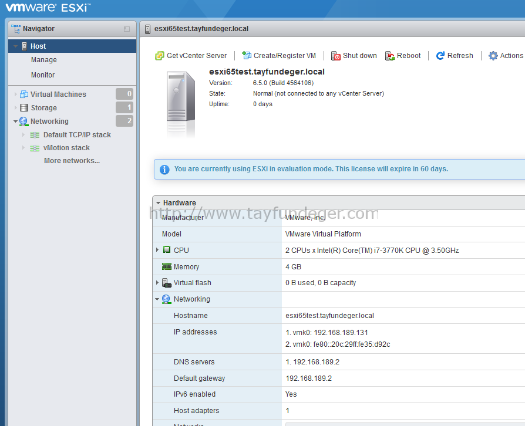Expand the Storage tree node
525x426 pixels.
[x=15, y=108]
